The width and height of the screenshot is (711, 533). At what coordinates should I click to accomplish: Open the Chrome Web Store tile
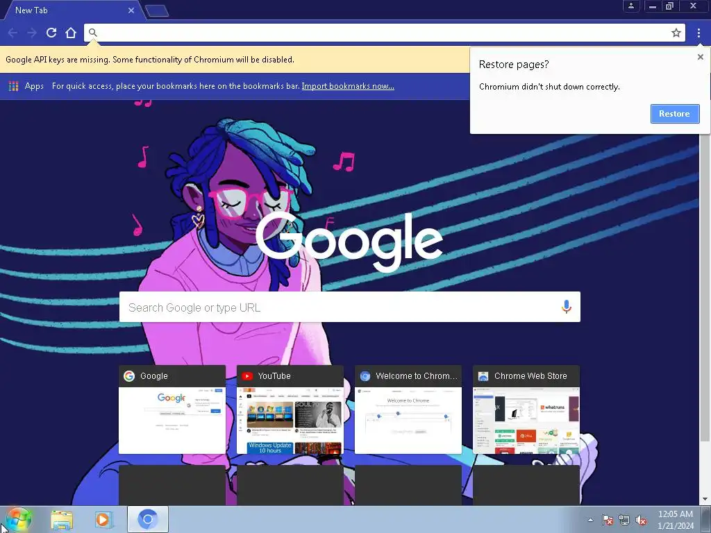[x=526, y=409]
